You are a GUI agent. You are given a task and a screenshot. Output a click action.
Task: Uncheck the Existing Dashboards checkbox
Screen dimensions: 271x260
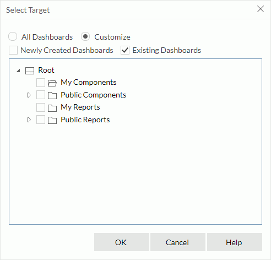[125, 50]
